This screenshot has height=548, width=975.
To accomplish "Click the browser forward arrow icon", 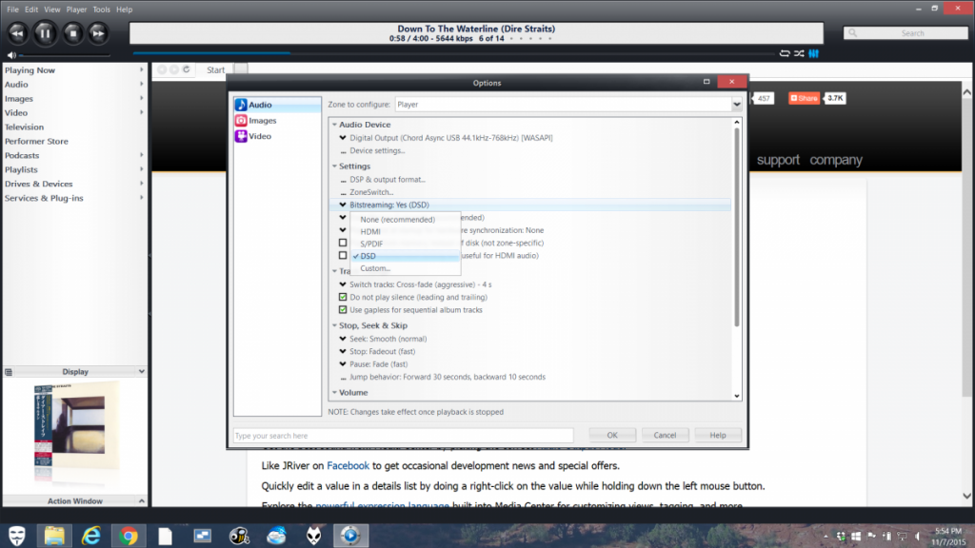I will pyautogui.click(x=174, y=69).
